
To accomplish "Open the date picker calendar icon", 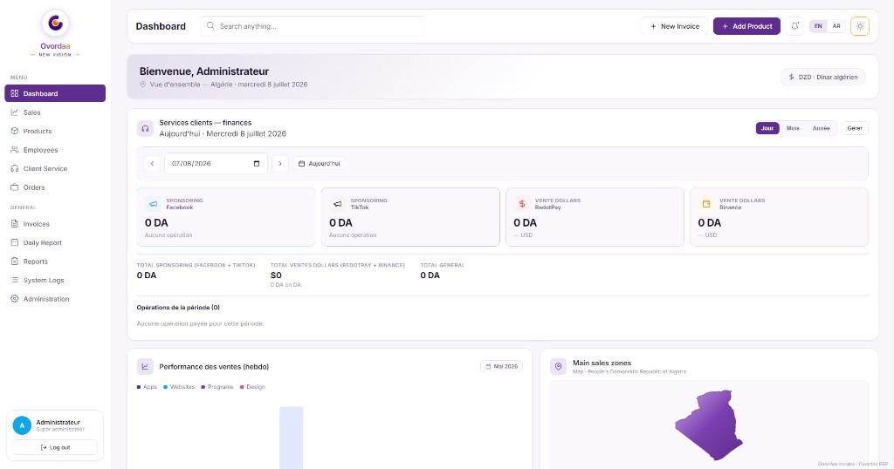I will tap(257, 163).
